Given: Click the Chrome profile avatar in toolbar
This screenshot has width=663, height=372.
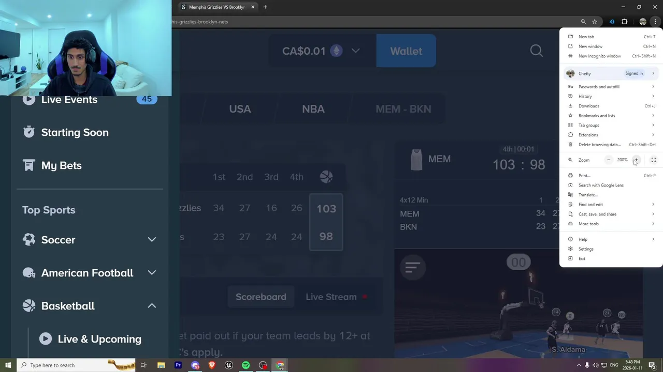Looking at the screenshot, I should pos(643,22).
